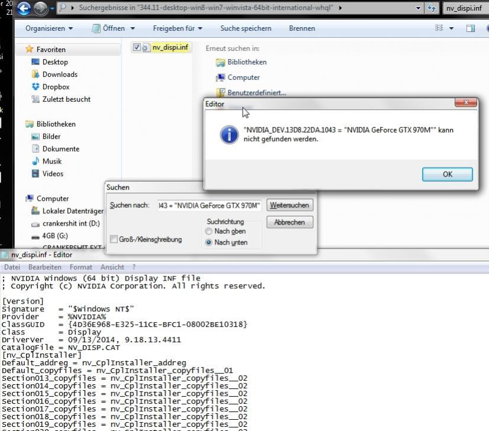This screenshot has width=489, height=431.
Task: Open the Datei menu in Editor
Action: pos(12,267)
